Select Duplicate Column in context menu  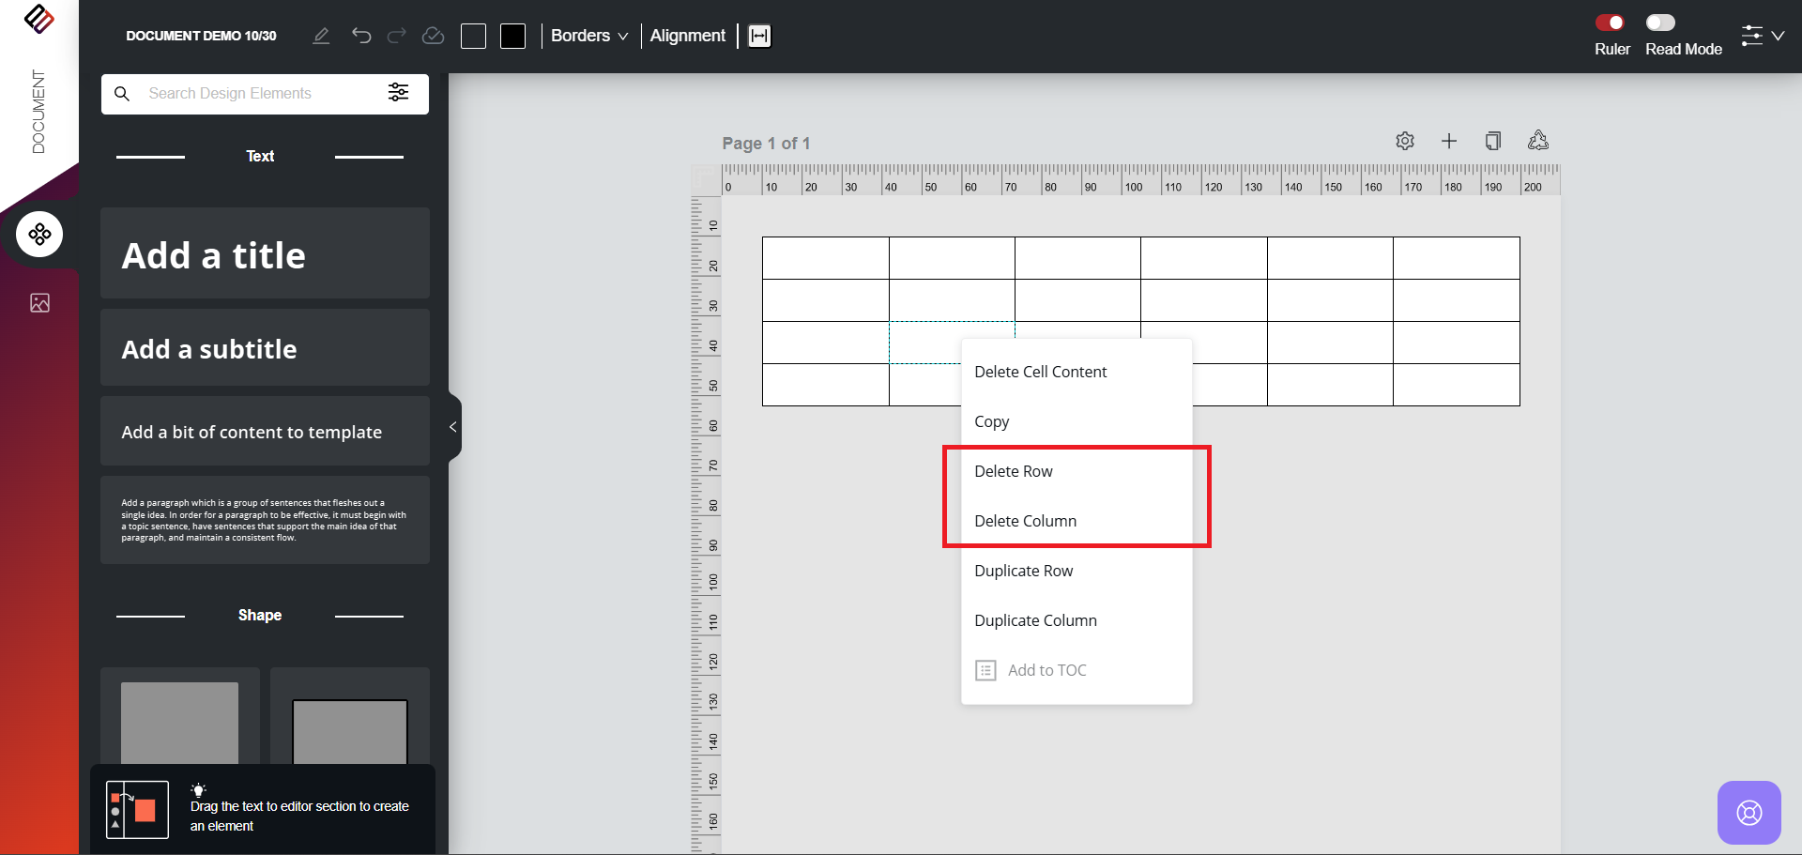1035,620
